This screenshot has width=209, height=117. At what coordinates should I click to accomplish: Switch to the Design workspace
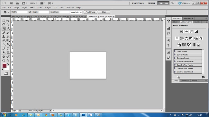pyautogui.click(x=151, y=3)
